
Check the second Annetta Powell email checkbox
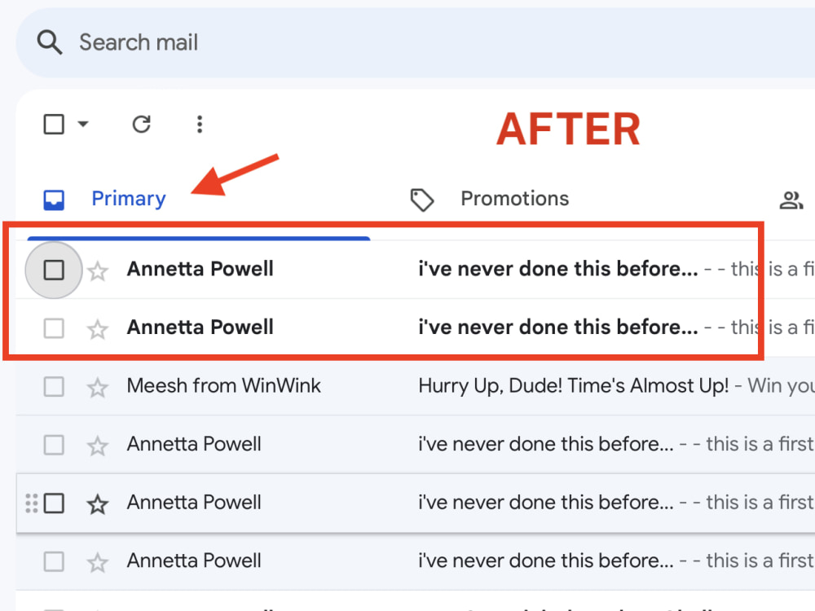coord(53,327)
